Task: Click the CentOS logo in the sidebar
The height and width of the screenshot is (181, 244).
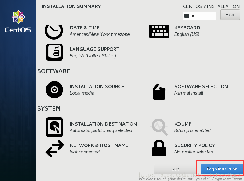Action: tap(18, 21)
